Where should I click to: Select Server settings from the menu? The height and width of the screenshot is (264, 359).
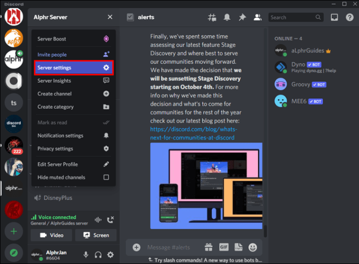click(x=73, y=68)
